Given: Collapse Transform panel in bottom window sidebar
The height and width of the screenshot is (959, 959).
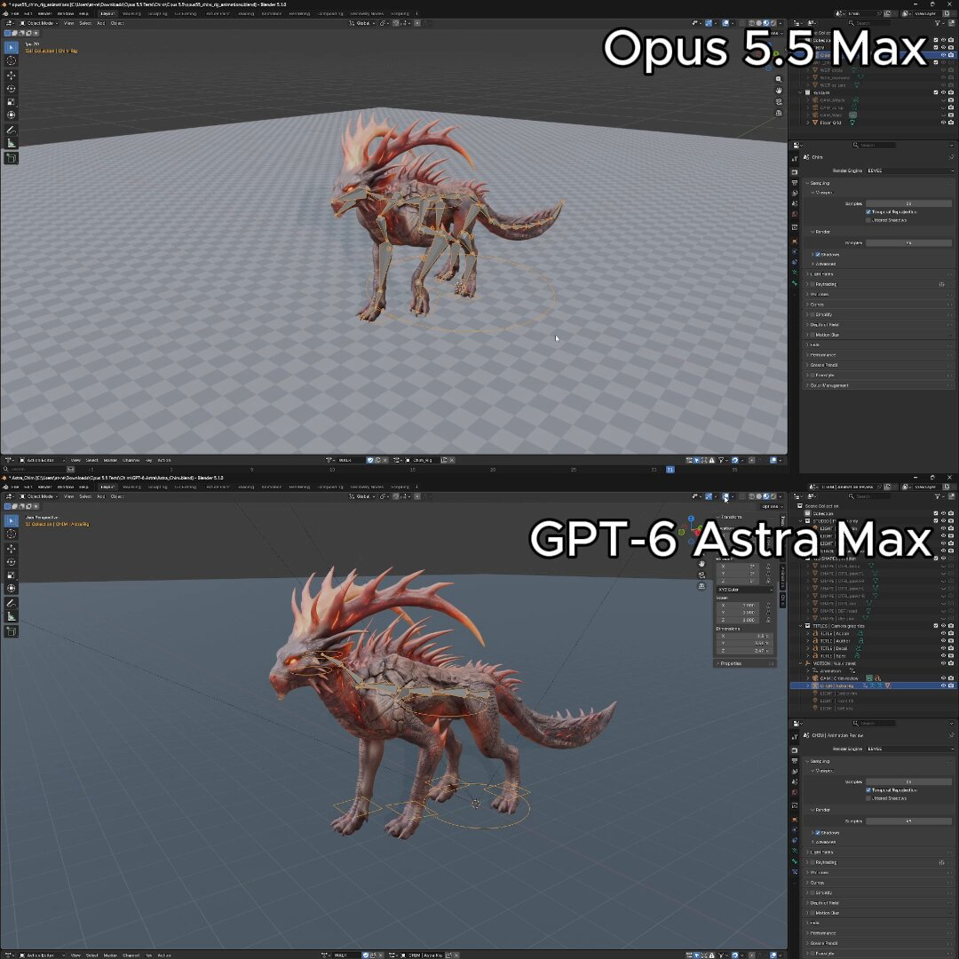Looking at the screenshot, I should pyautogui.click(x=729, y=518).
